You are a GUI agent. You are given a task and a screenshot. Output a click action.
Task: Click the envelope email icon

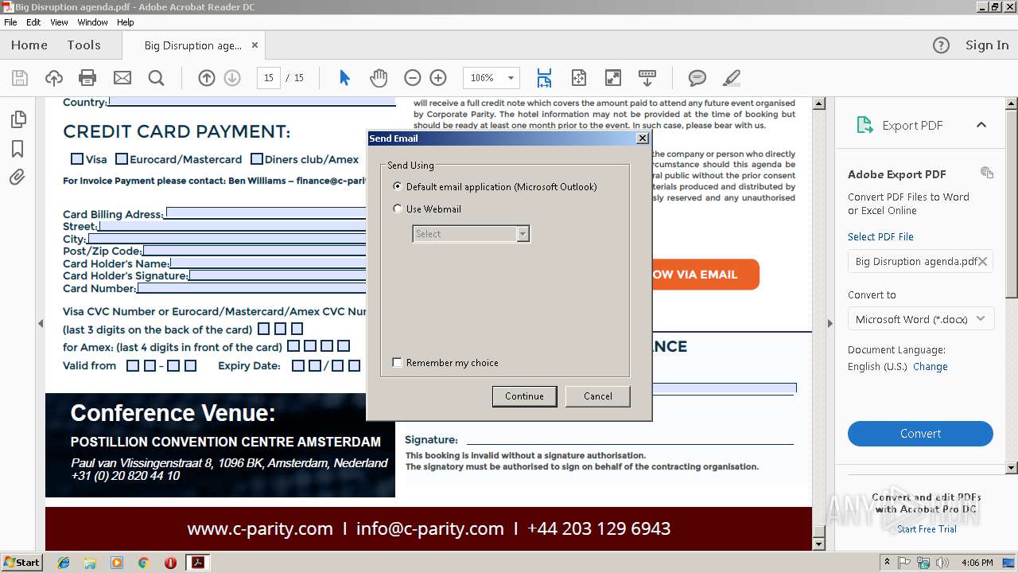click(122, 78)
